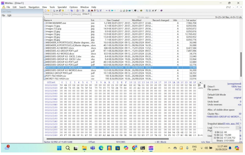
Task: Click the hex view horizontal scrollbar
Action: click(107, 139)
